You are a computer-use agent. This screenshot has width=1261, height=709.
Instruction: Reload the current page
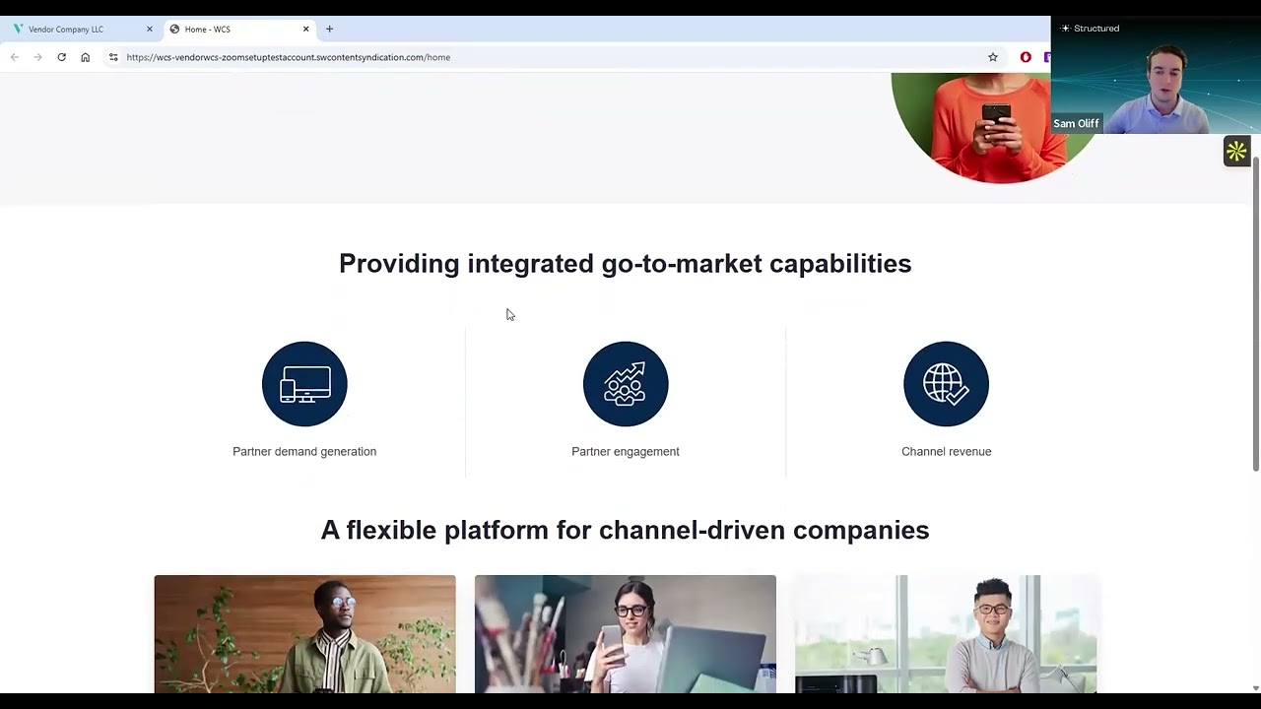pos(61,57)
